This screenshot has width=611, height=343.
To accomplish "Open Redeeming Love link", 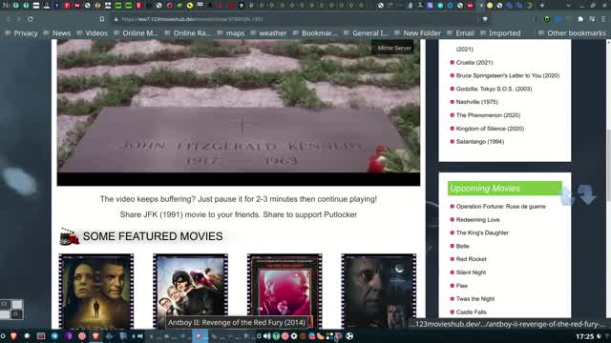I will pos(477,220).
